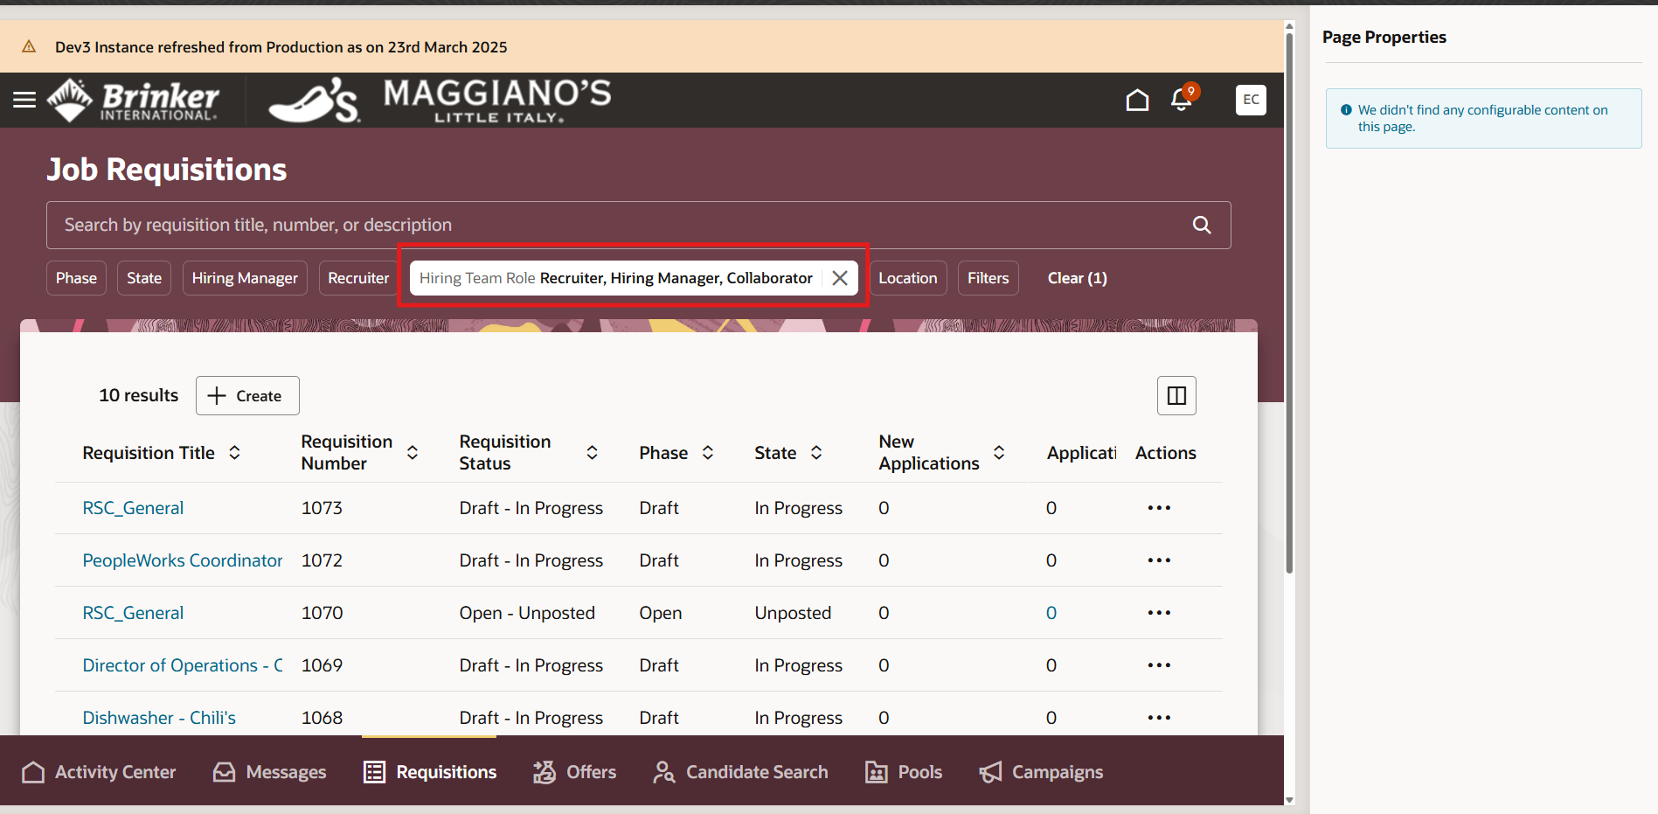Screen dimensions: 1658x814
Task: Open RSC_General requisition 1073
Action: [133, 508]
